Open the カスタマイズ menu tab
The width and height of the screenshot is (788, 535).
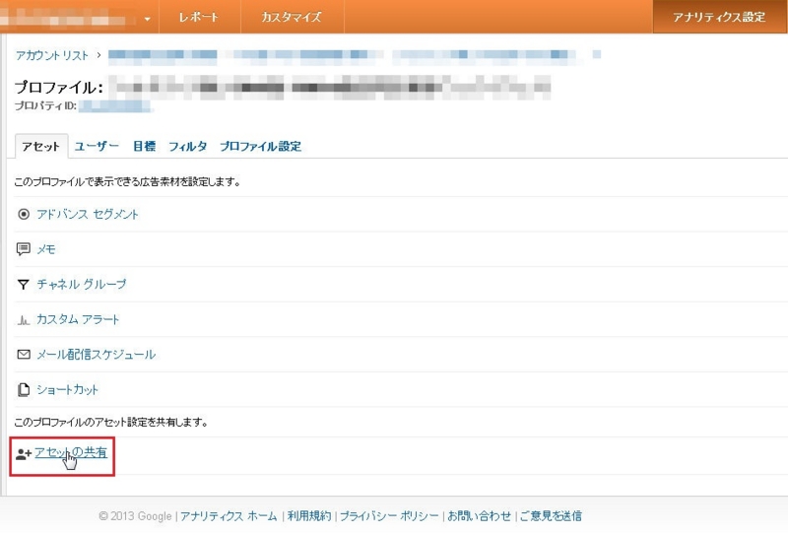pos(292,17)
